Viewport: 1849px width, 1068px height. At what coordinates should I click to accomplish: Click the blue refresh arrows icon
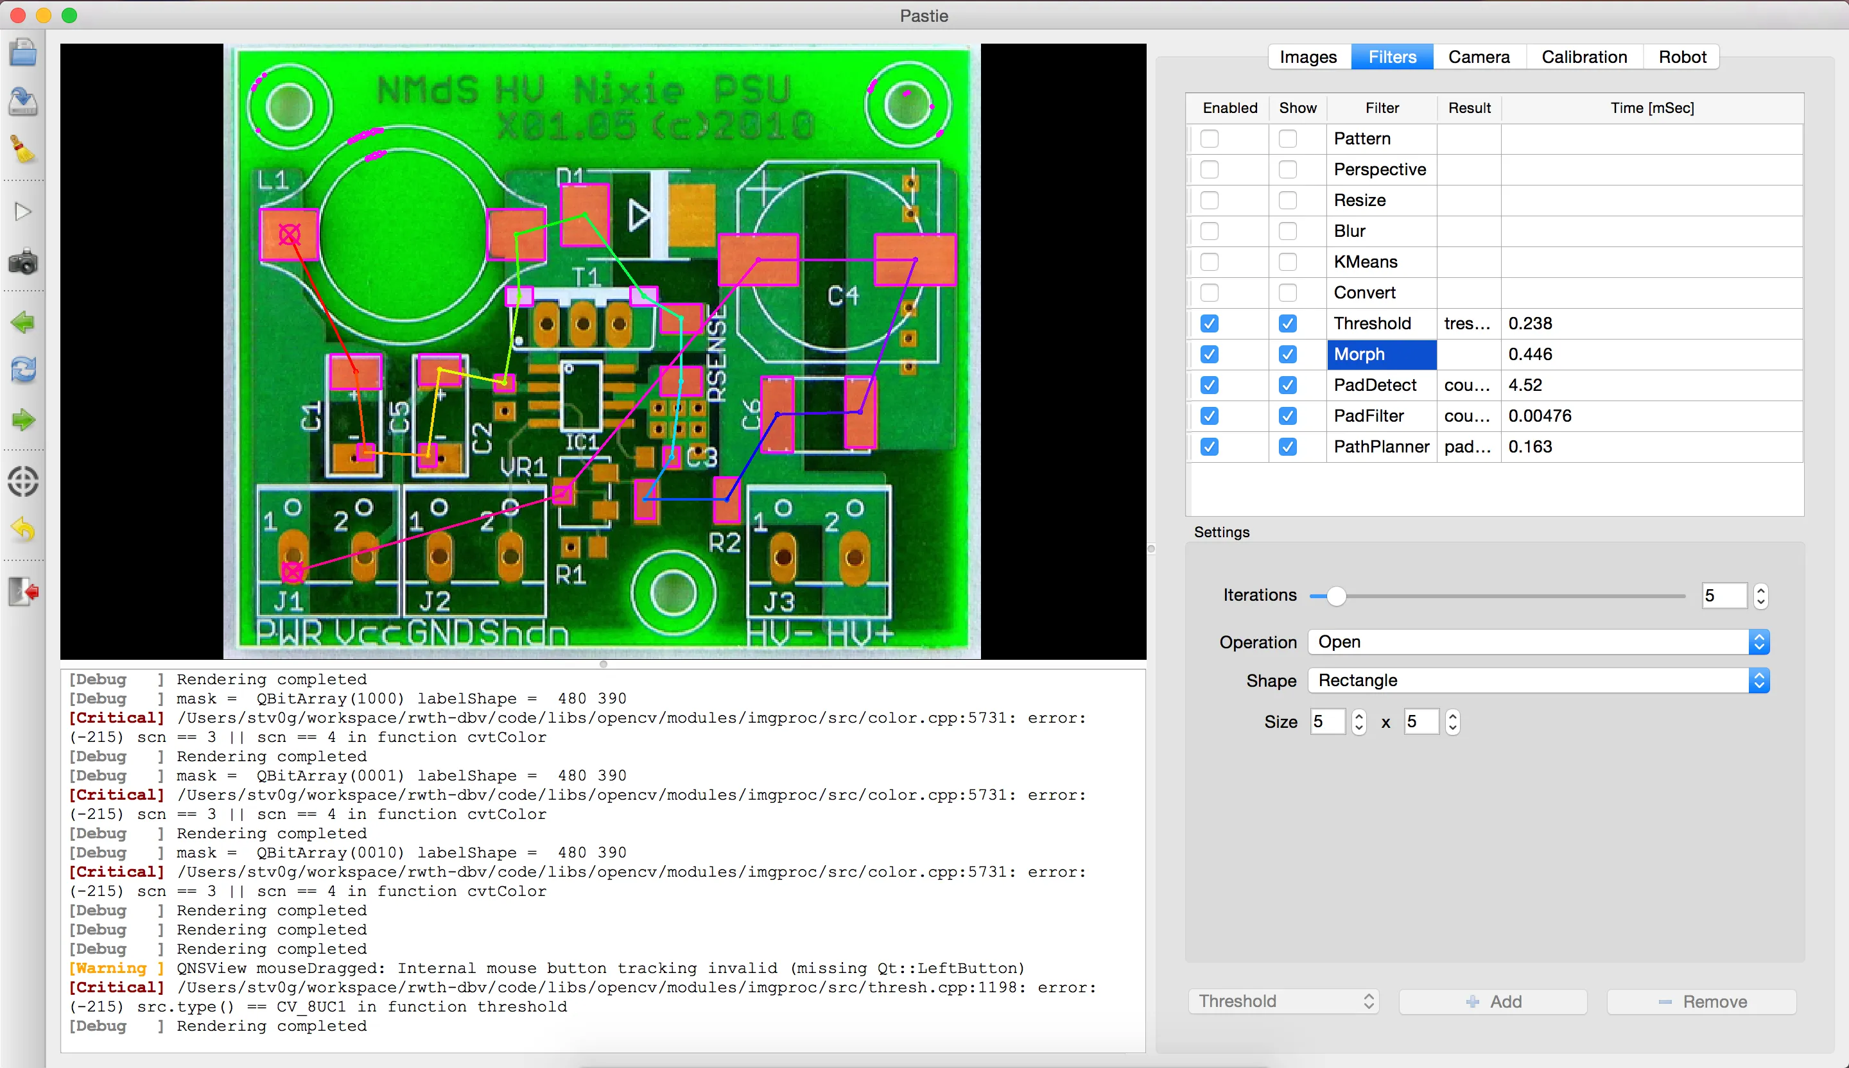[22, 370]
